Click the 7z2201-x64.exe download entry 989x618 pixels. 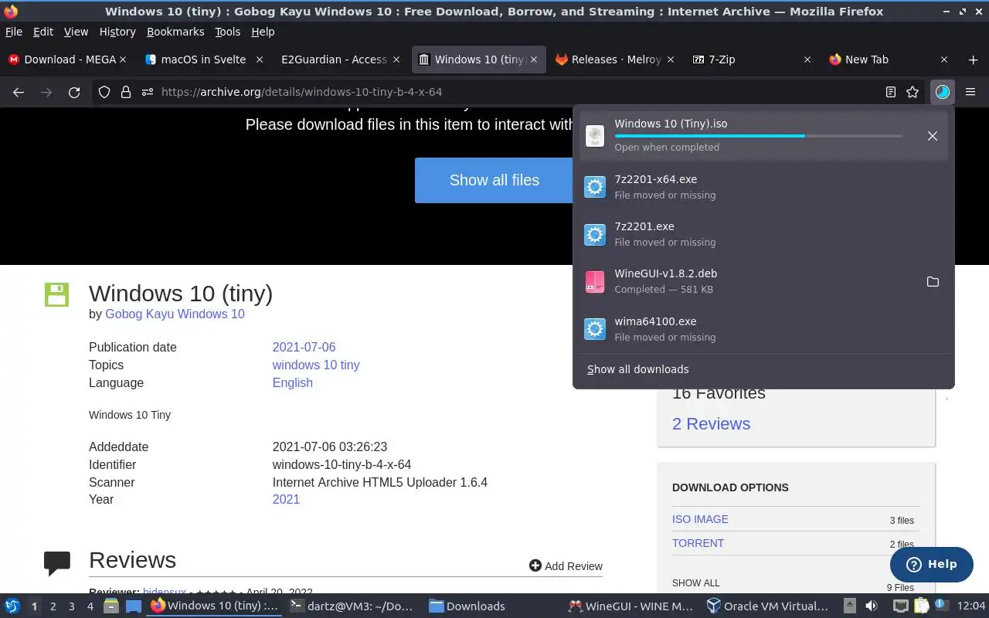pyautogui.click(x=763, y=187)
